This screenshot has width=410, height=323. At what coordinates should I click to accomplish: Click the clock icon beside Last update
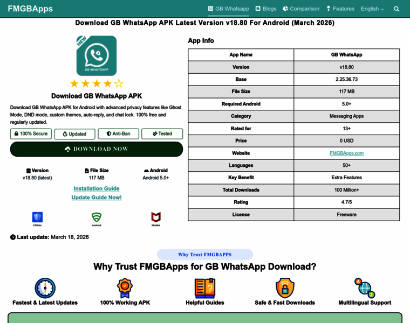click(13, 237)
